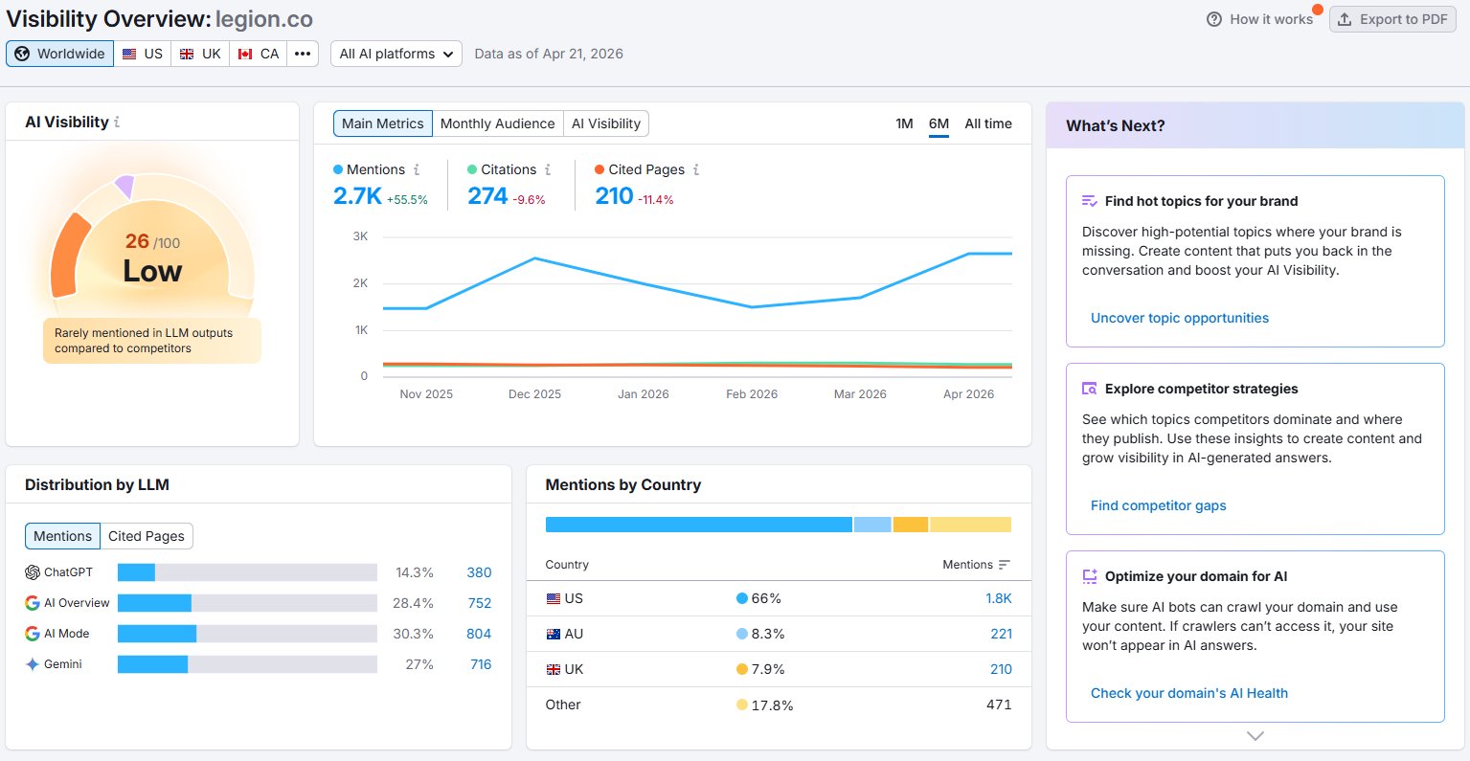This screenshot has width=1470, height=761.
Task: Click the US flag in country table
Action: tap(553, 598)
